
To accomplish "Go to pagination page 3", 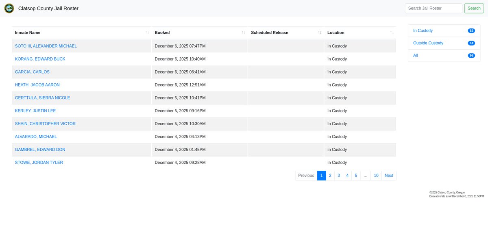I will [x=339, y=176].
